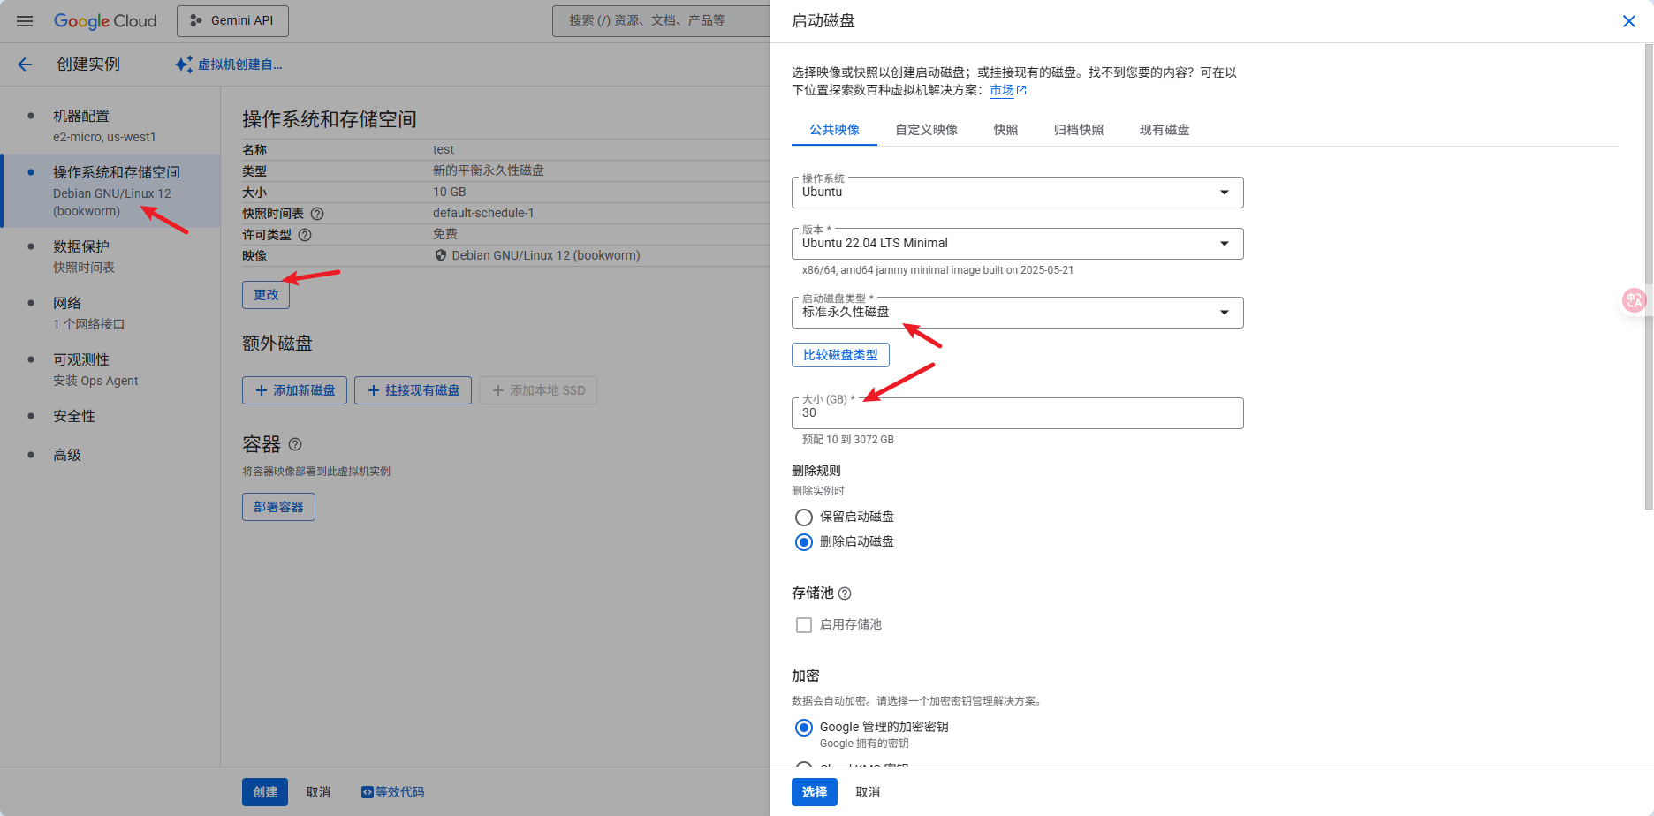Click the 大小 (GB) input field
This screenshot has height=816, width=1654.
pyautogui.click(x=1017, y=413)
